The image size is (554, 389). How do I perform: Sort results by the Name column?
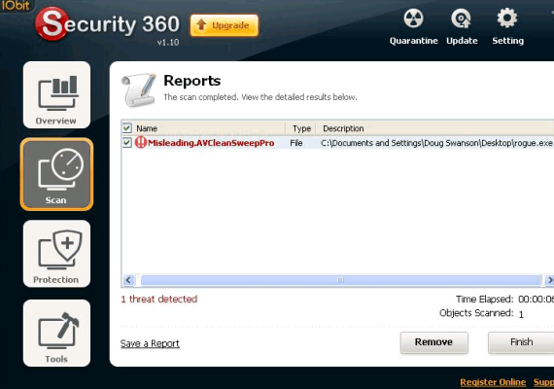point(203,128)
